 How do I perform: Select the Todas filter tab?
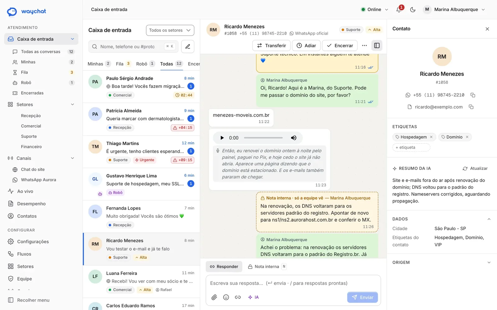tap(171, 64)
